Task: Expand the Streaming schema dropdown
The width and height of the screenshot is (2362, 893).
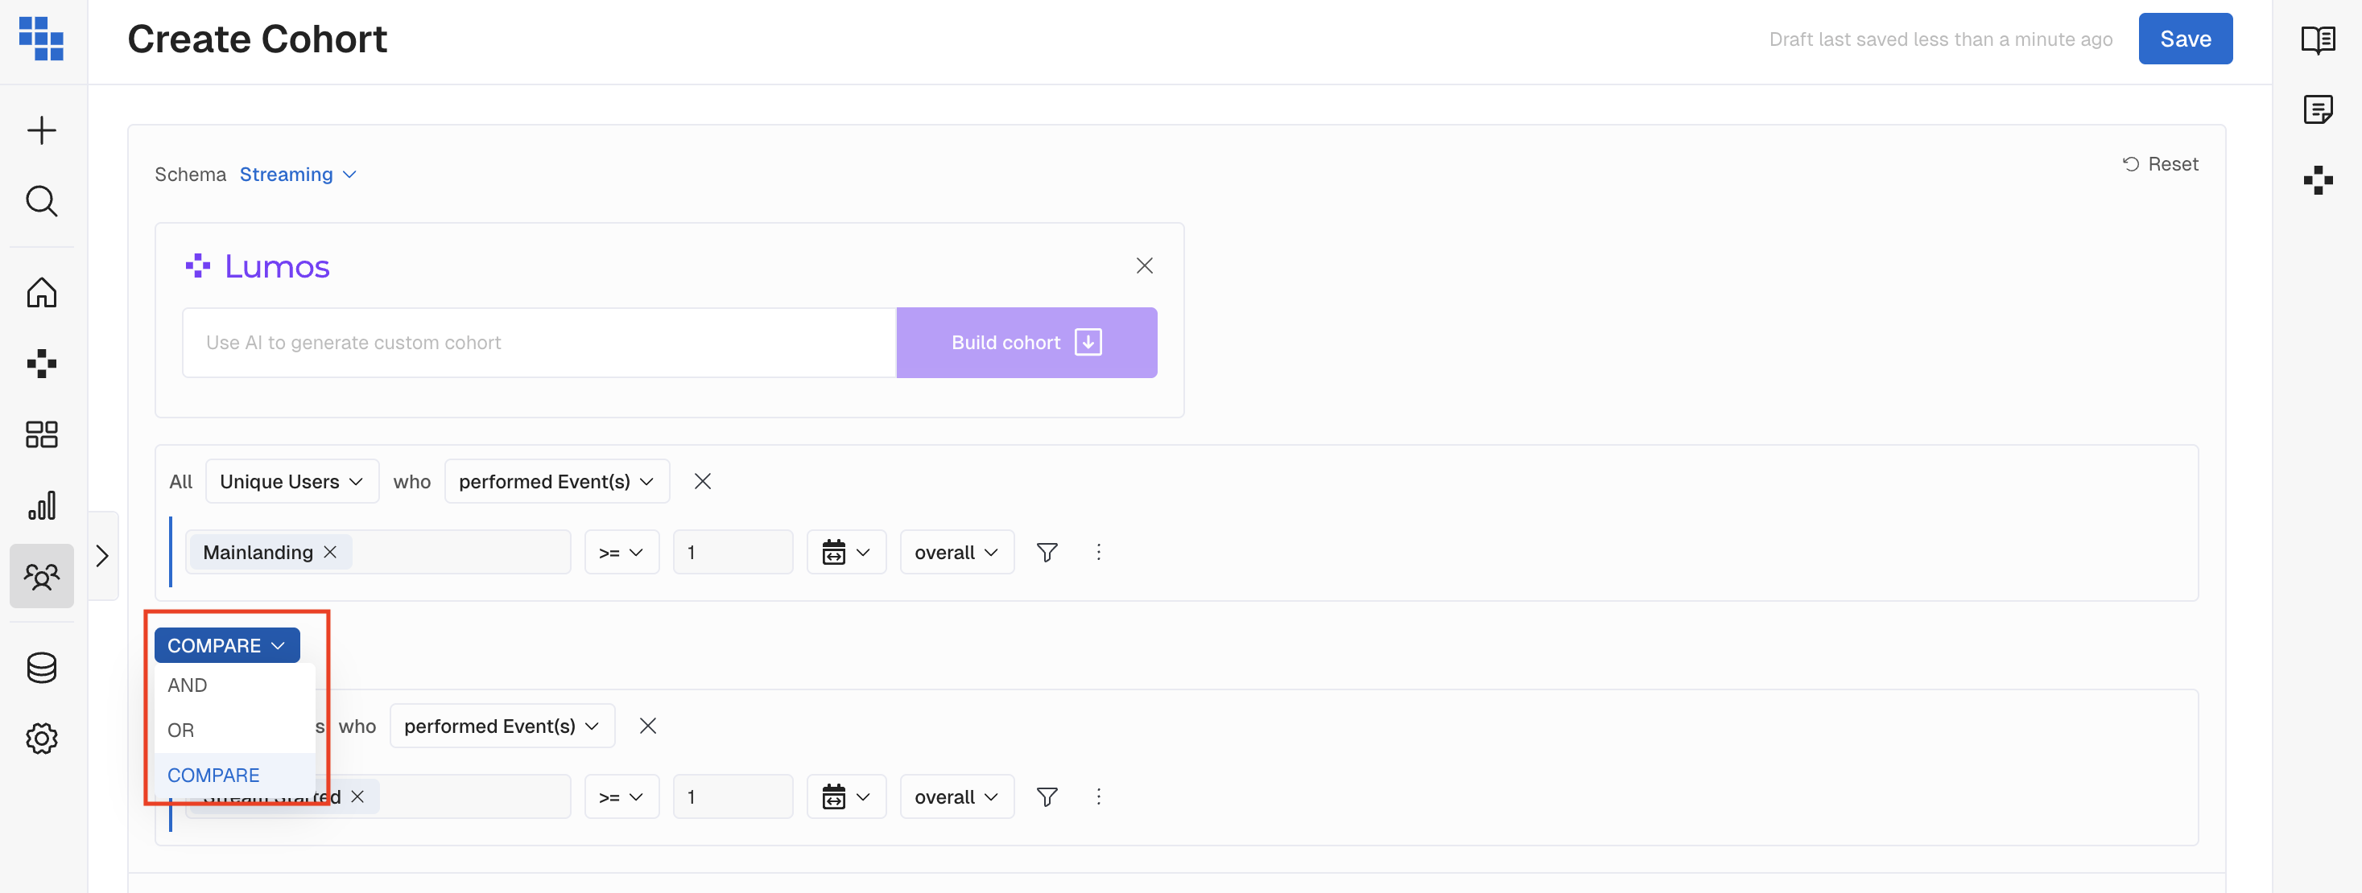Action: click(x=297, y=174)
